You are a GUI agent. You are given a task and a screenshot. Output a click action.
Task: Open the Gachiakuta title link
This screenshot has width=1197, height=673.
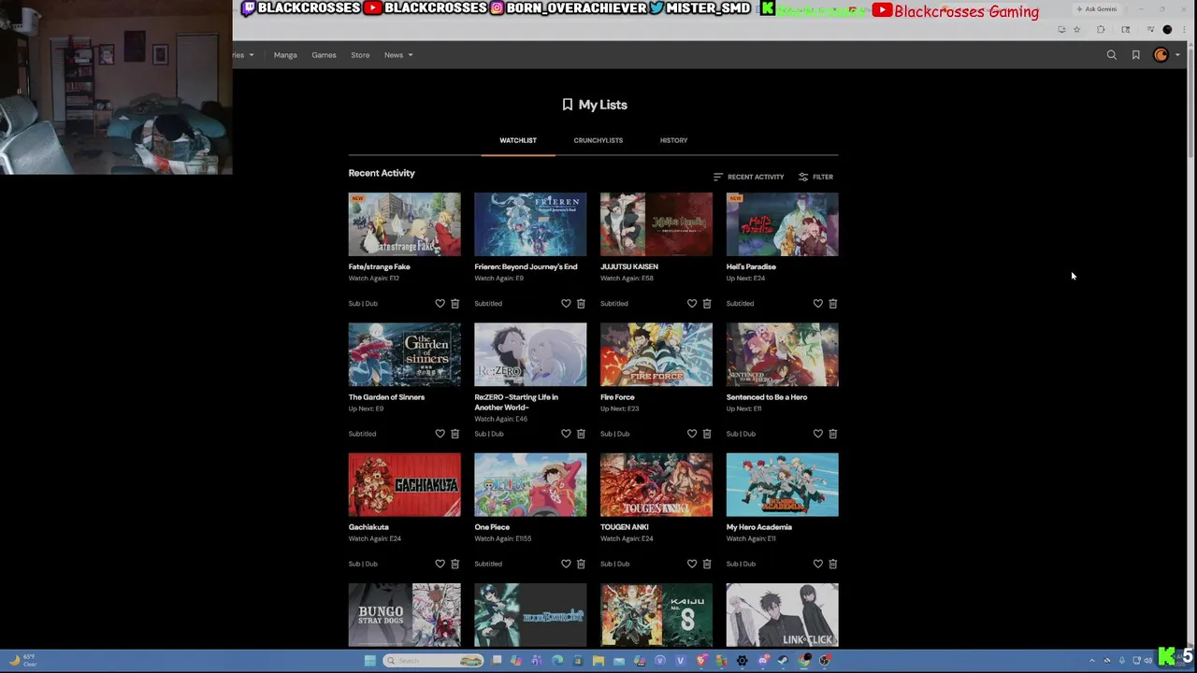[x=368, y=527]
